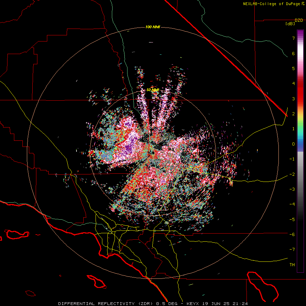
Task: Click the purple band atop the color bar
Action: [300, 34]
